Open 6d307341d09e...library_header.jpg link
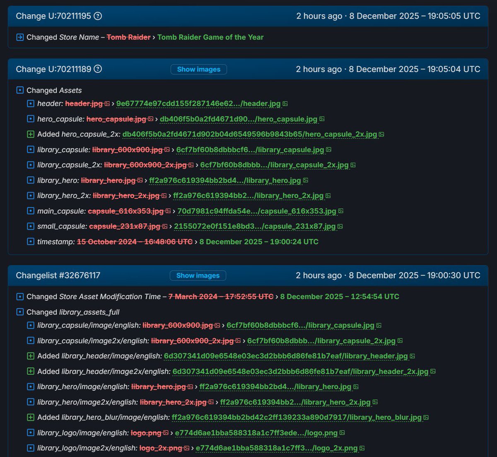 (286, 356)
